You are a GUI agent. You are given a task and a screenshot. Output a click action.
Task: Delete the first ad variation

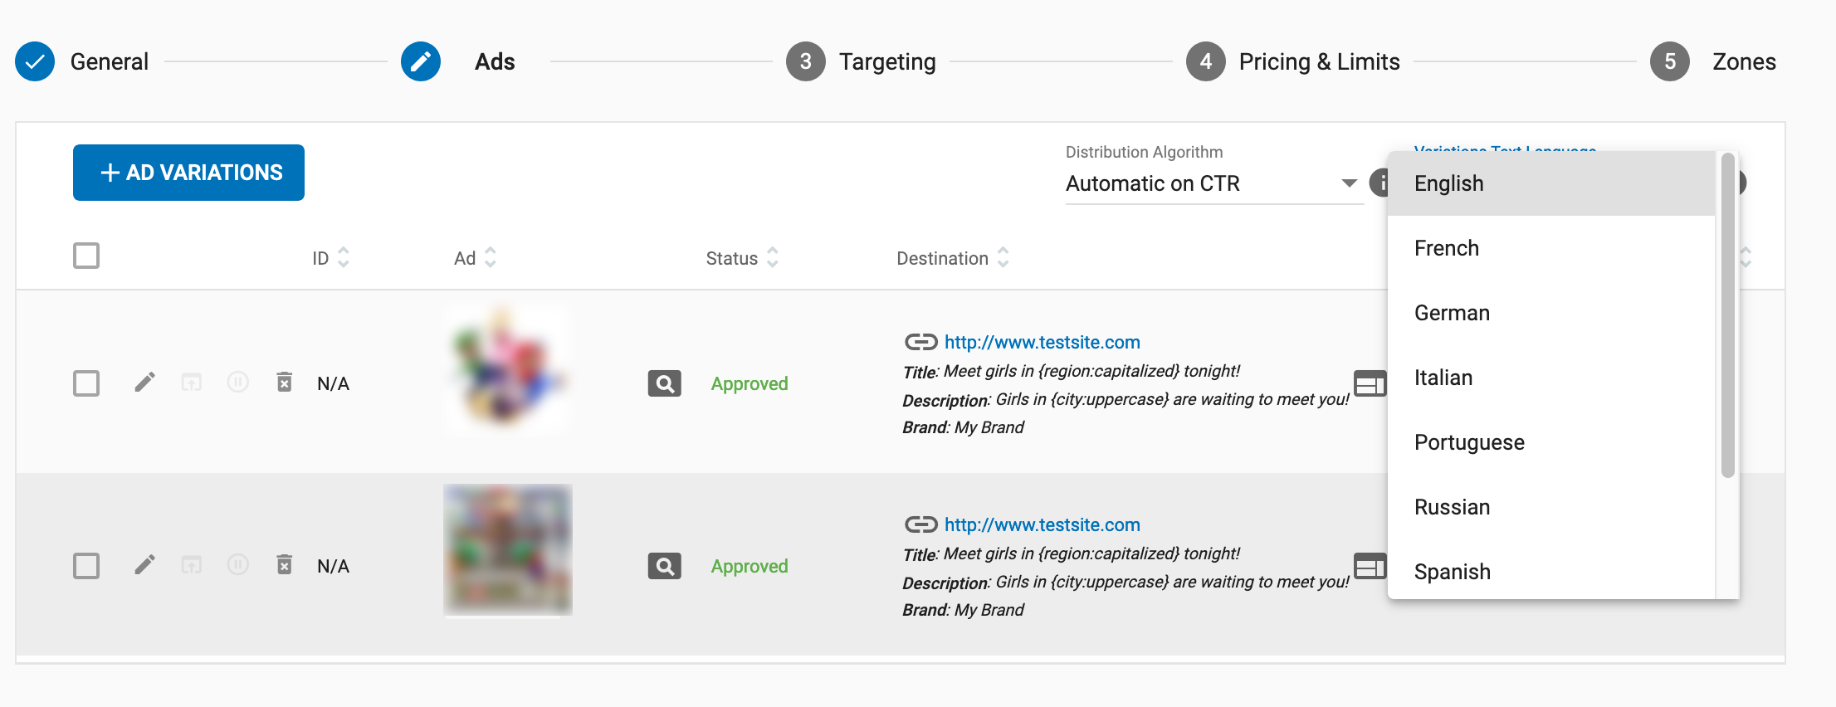pos(284,383)
